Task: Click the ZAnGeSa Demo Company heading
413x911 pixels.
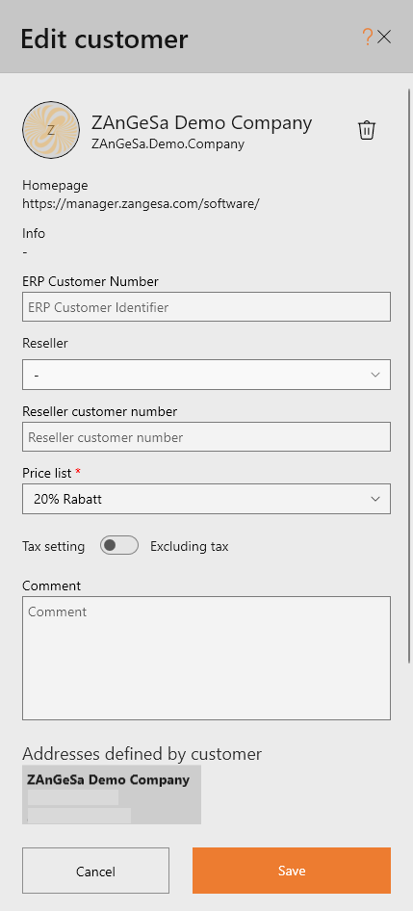Action: tap(201, 122)
